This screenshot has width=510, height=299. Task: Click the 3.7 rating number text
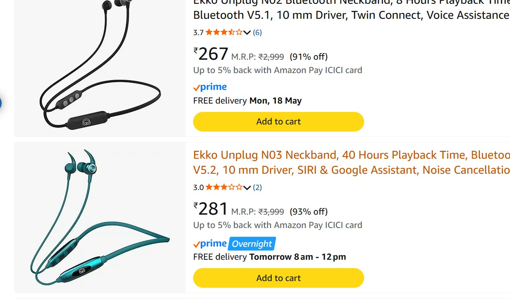click(x=198, y=33)
